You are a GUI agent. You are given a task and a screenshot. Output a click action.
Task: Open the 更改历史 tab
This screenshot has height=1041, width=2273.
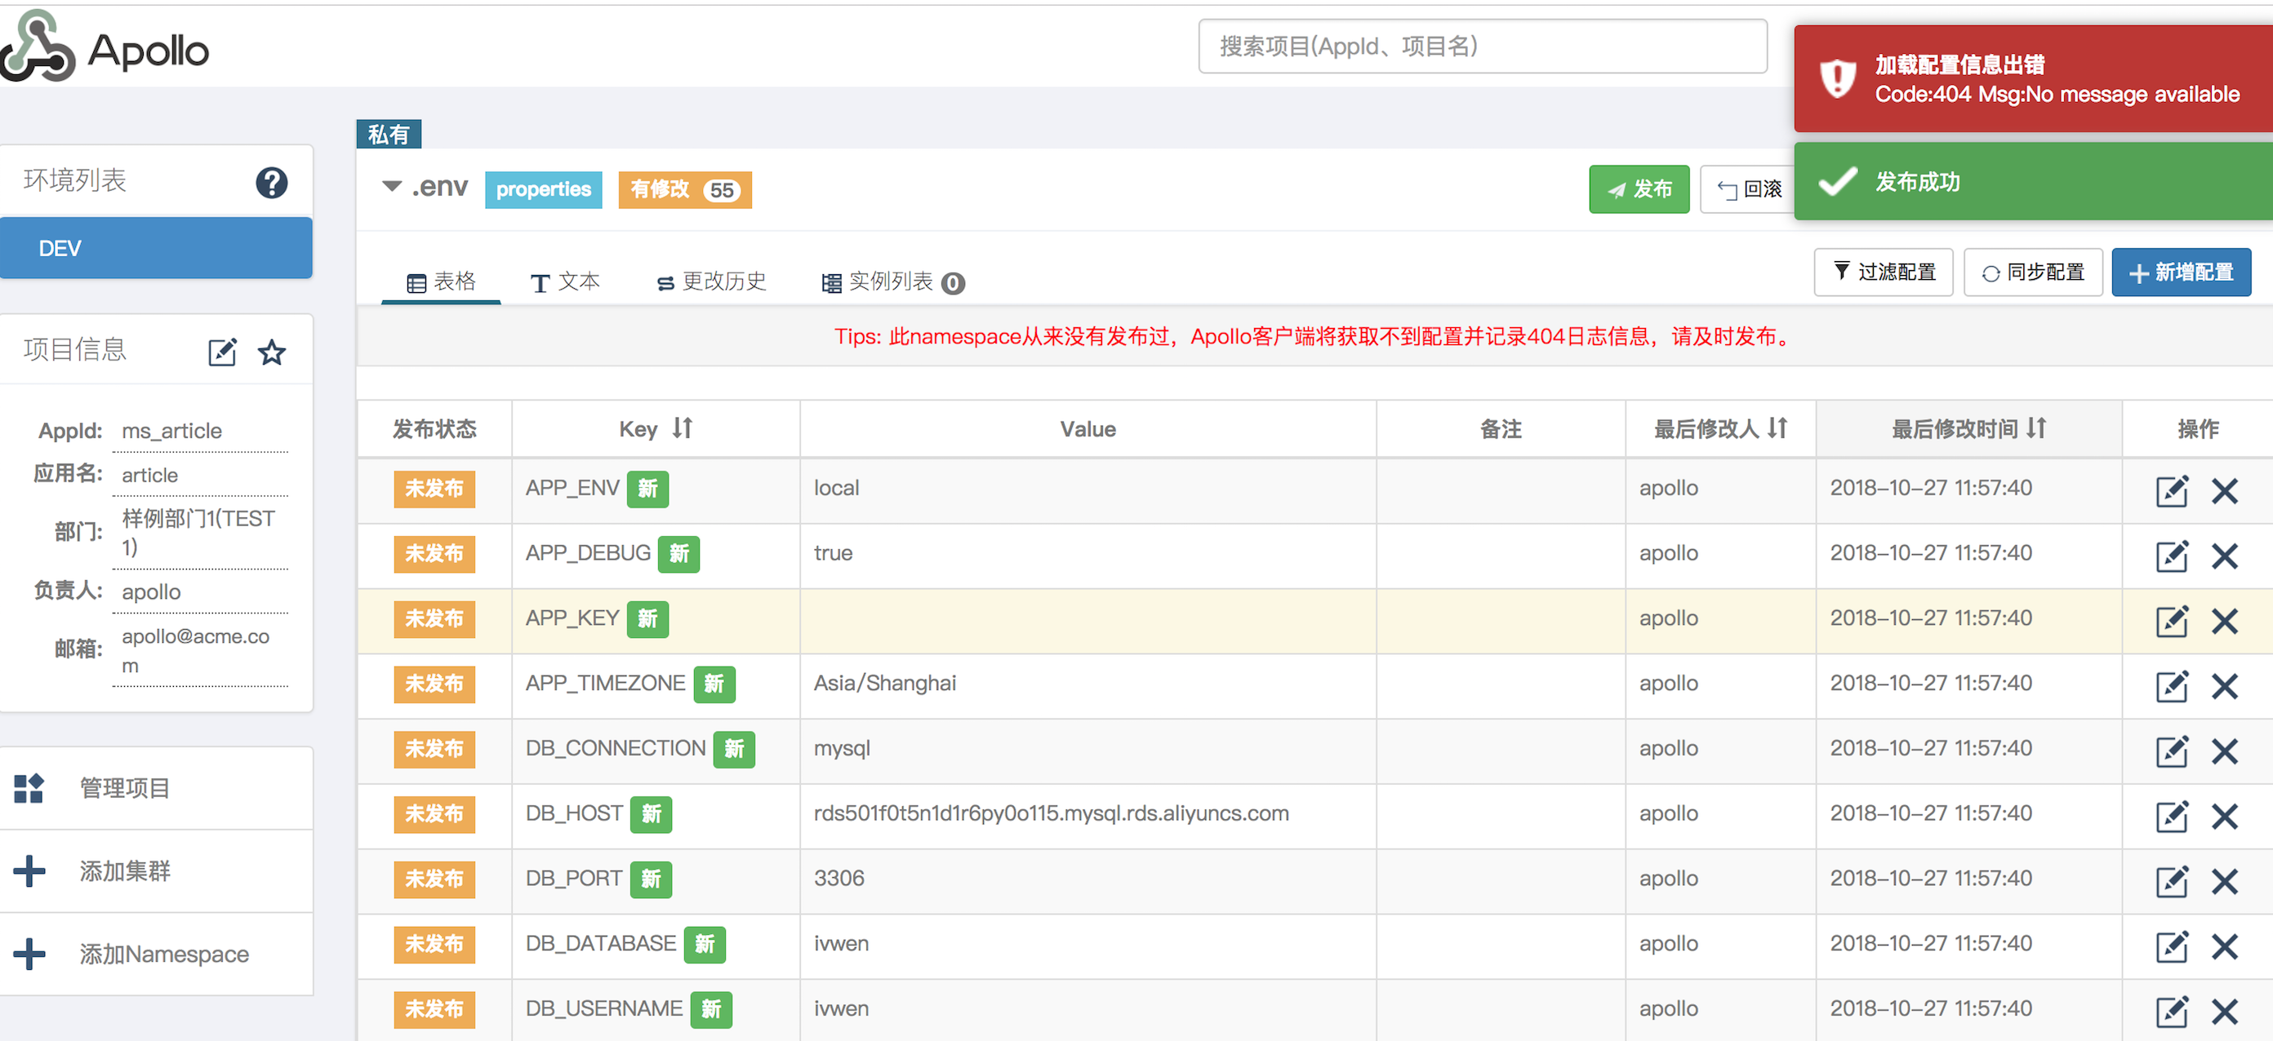pos(711,281)
